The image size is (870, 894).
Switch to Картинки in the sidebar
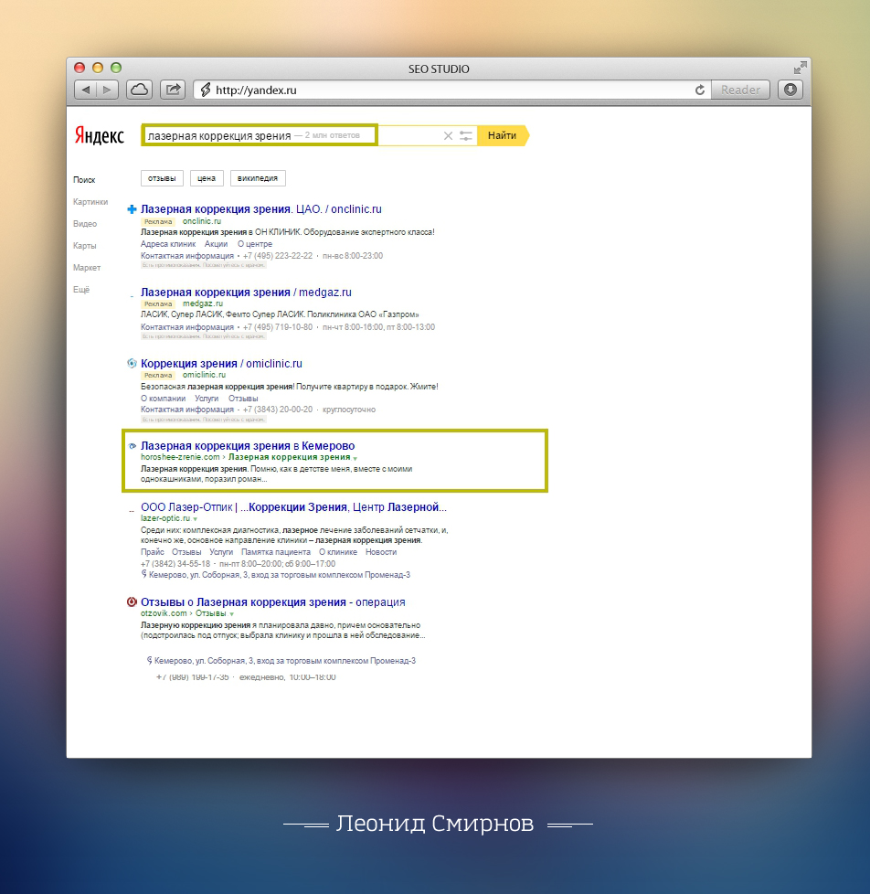[x=90, y=202]
